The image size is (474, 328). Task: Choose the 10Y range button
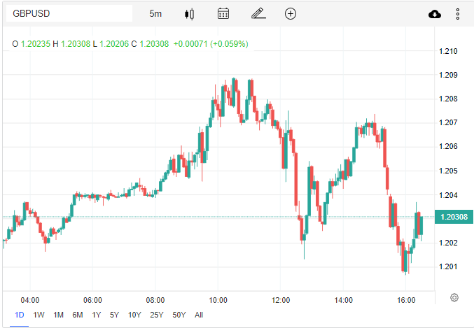pos(134,315)
